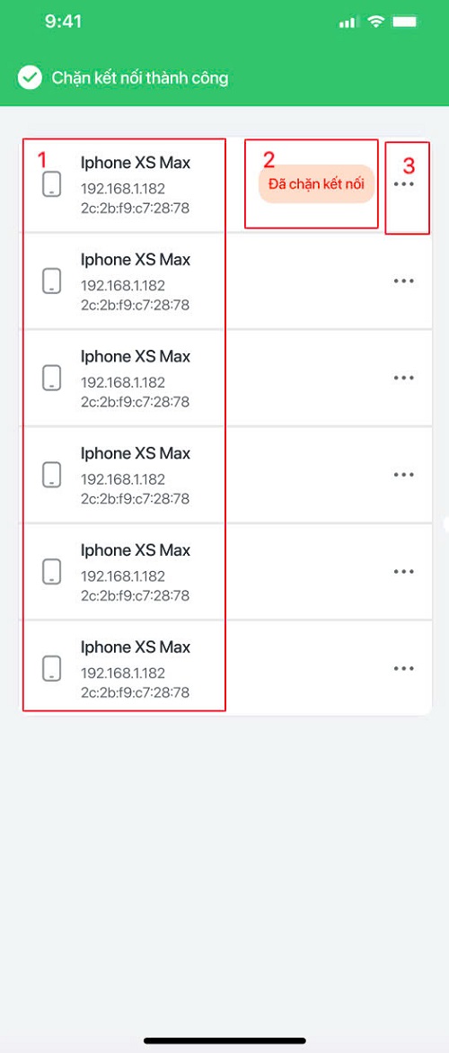Open the three-dot menu of sixth device
Image resolution: width=449 pixels, height=1053 pixels.
pos(403,668)
